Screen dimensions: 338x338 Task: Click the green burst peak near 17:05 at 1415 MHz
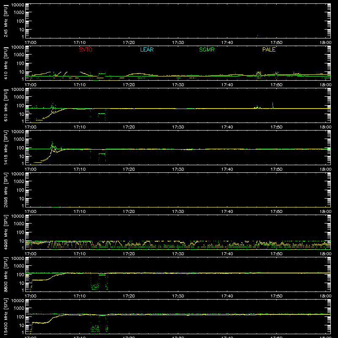[52, 145]
